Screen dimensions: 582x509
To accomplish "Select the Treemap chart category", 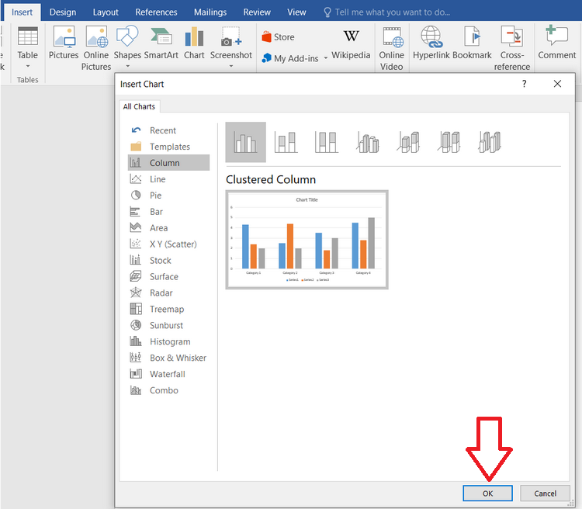I will (x=169, y=310).
